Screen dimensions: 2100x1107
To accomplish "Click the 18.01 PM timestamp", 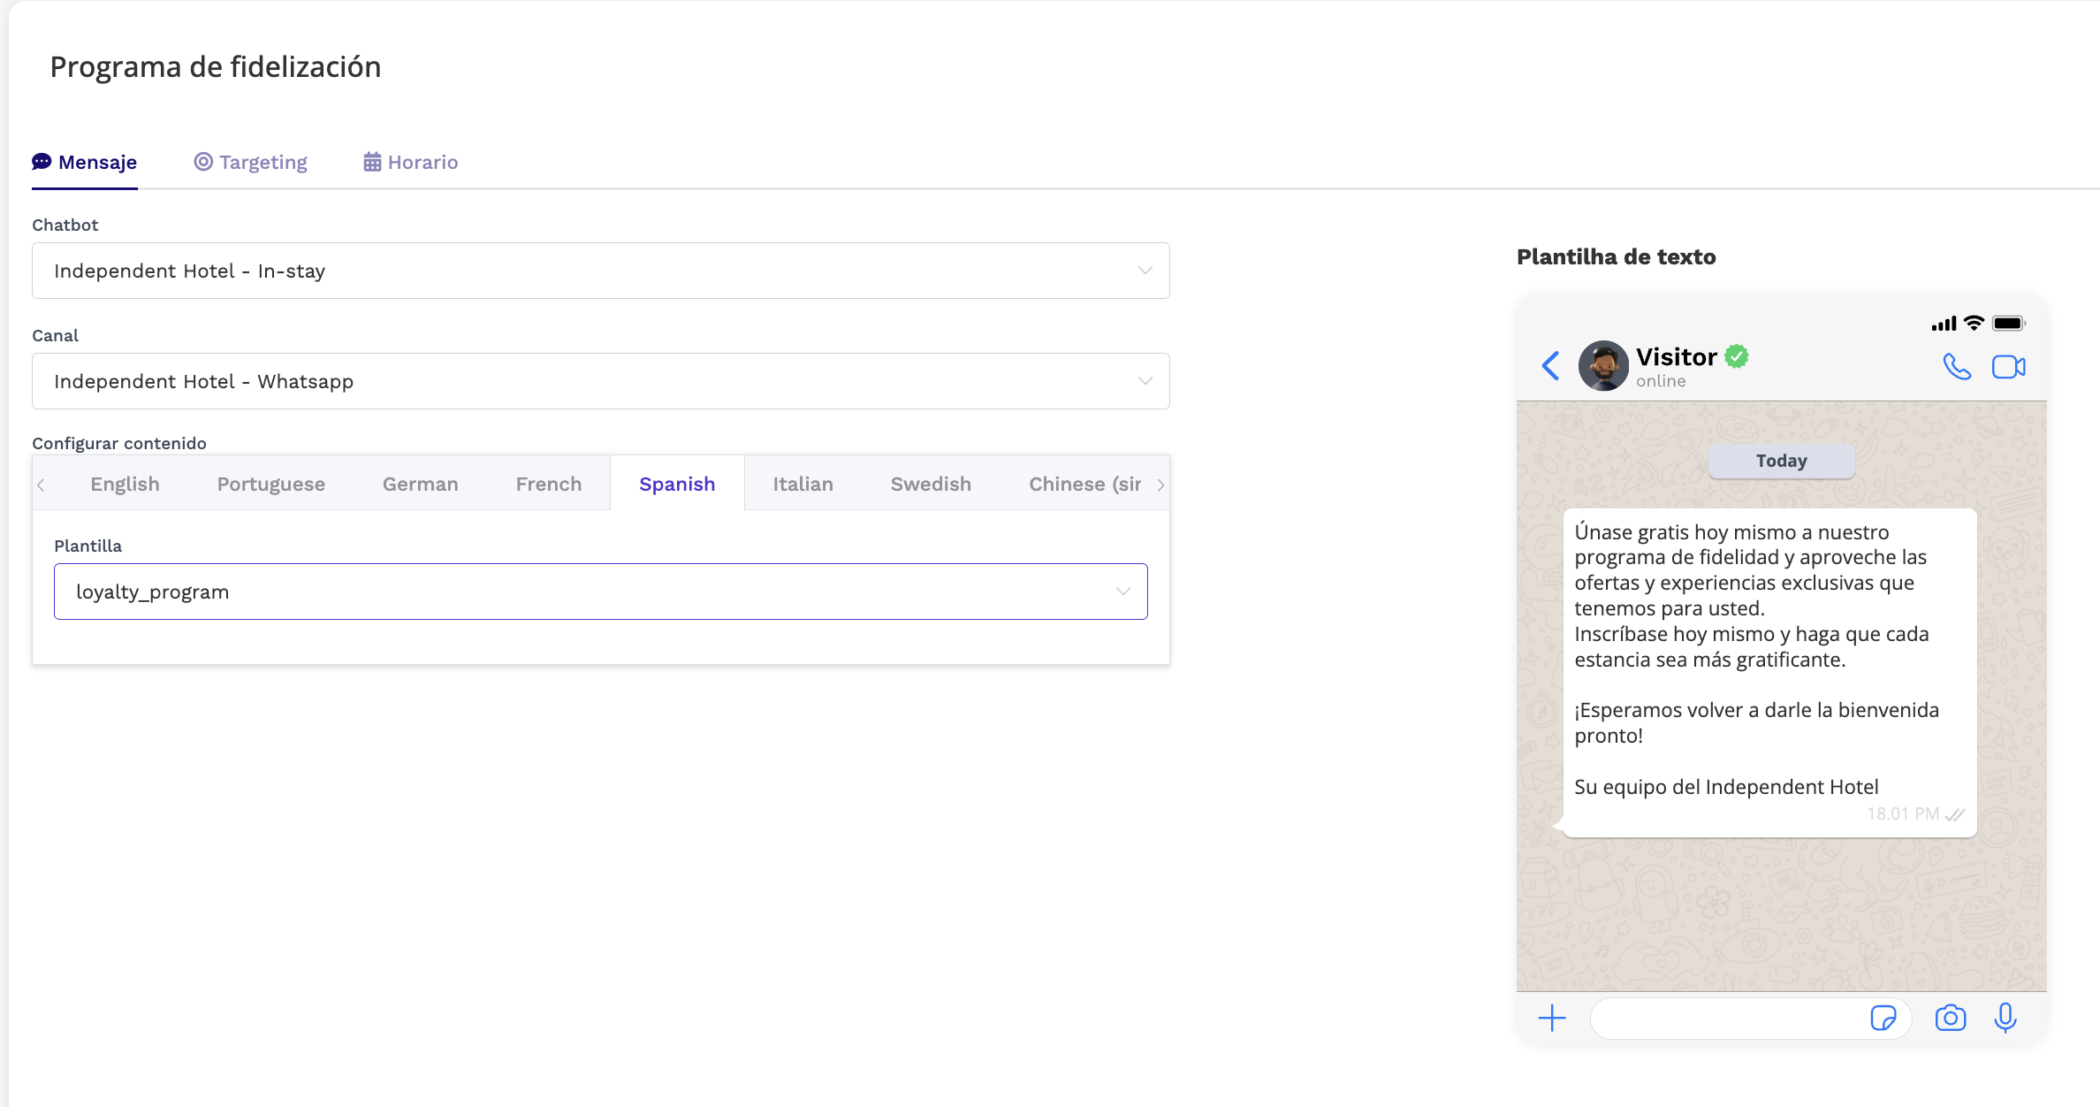I will click(1903, 813).
